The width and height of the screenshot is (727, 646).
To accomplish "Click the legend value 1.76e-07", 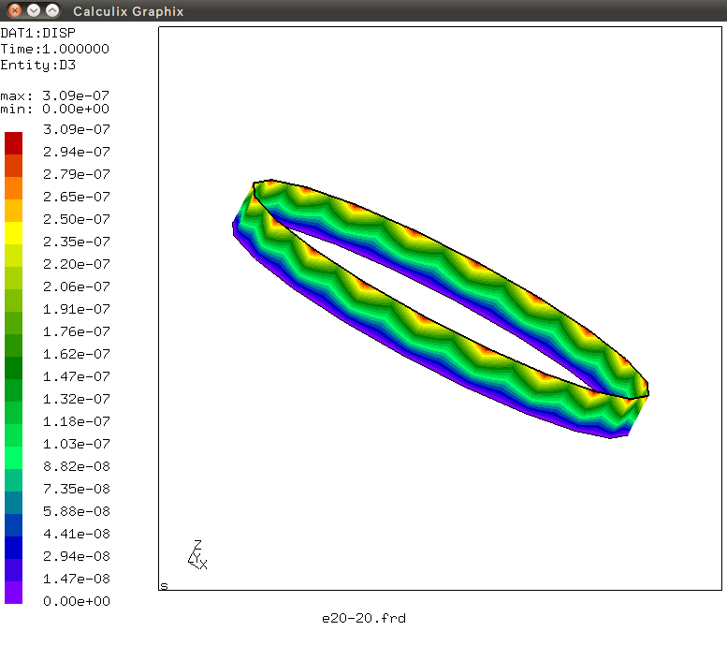I will click(x=77, y=331).
